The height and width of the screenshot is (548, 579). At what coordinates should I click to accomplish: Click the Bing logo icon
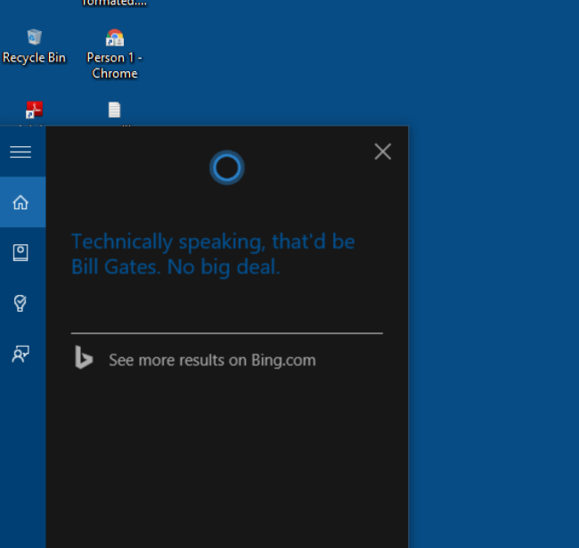tap(84, 357)
